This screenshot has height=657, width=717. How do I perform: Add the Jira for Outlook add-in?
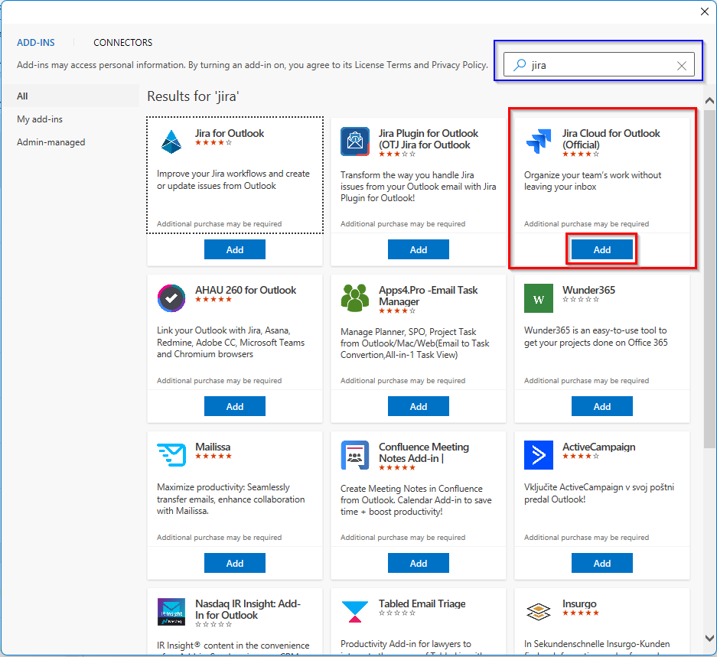[x=235, y=249]
